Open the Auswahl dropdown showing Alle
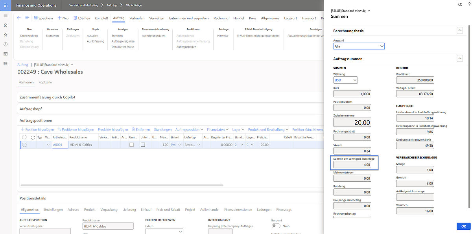The height and width of the screenshot is (234, 472). click(x=359, y=46)
